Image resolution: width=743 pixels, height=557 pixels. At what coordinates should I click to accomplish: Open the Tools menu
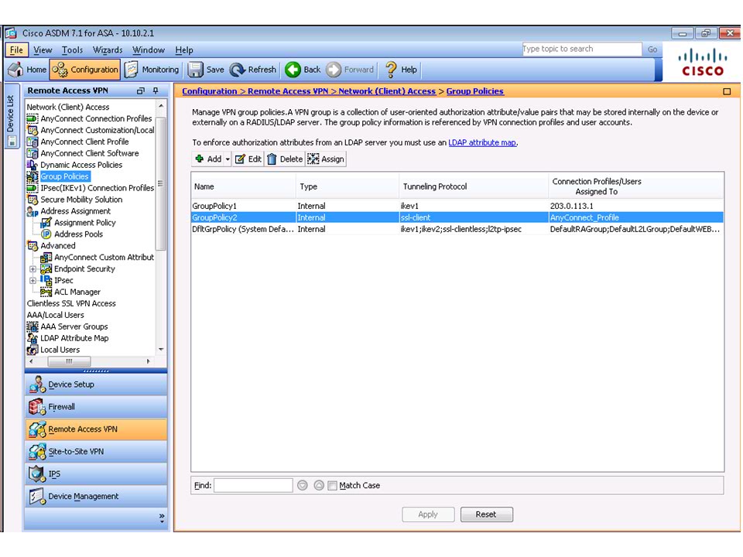coord(72,50)
